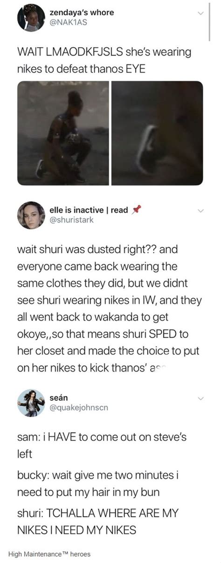
Task: Open elle is inactive's profile avatar
Action: 31,215
